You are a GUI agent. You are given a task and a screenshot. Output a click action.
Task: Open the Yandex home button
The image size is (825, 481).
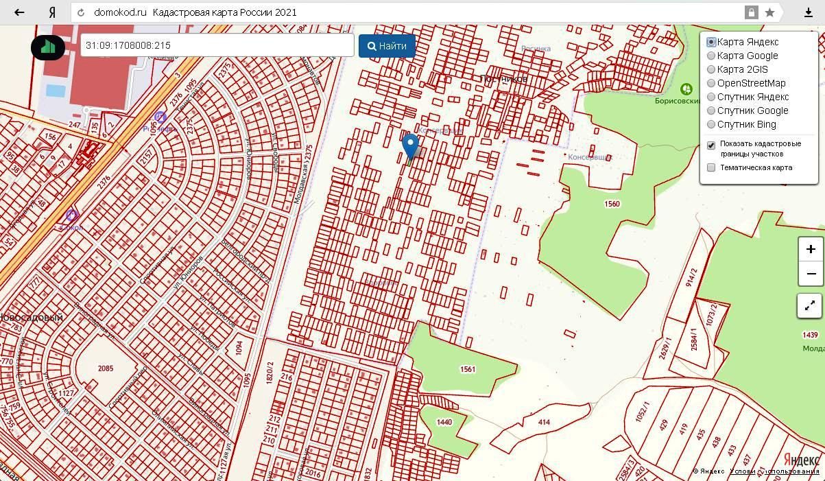tap(52, 12)
